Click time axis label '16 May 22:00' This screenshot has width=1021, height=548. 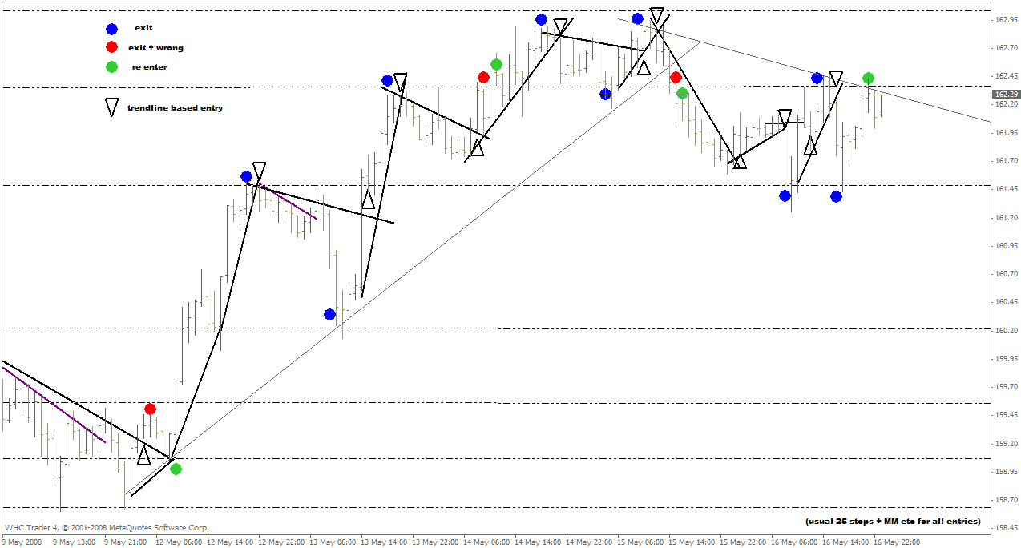click(x=897, y=542)
